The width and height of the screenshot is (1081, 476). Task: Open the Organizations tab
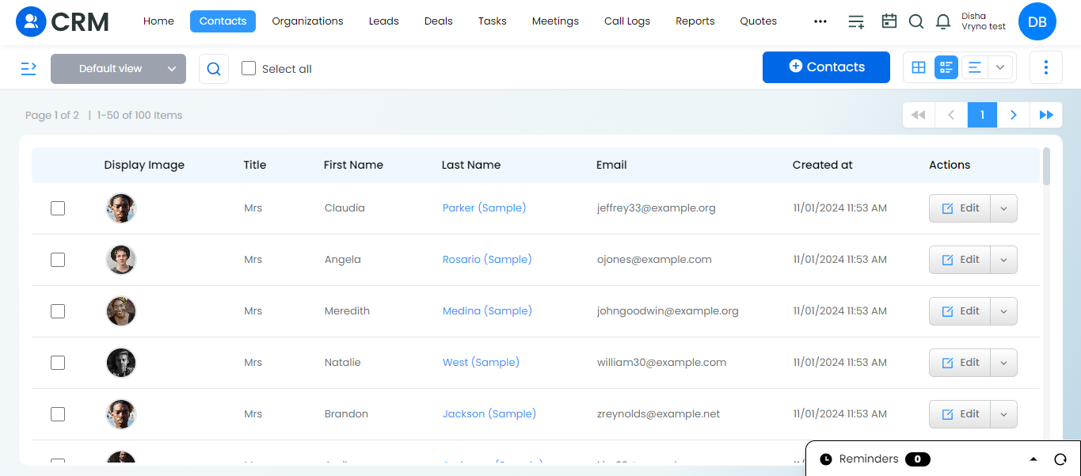pyautogui.click(x=307, y=21)
